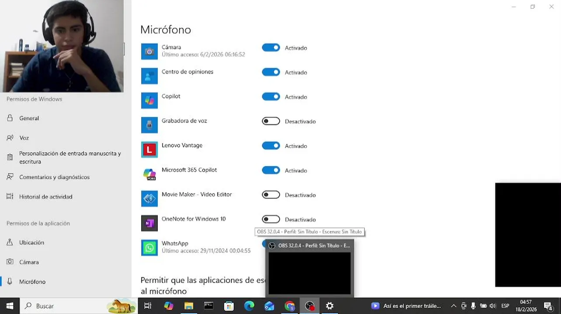This screenshot has width=561, height=314.
Task: Click the 'Permisos de Windows' section label
Action: pyautogui.click(x=34, y=99)
